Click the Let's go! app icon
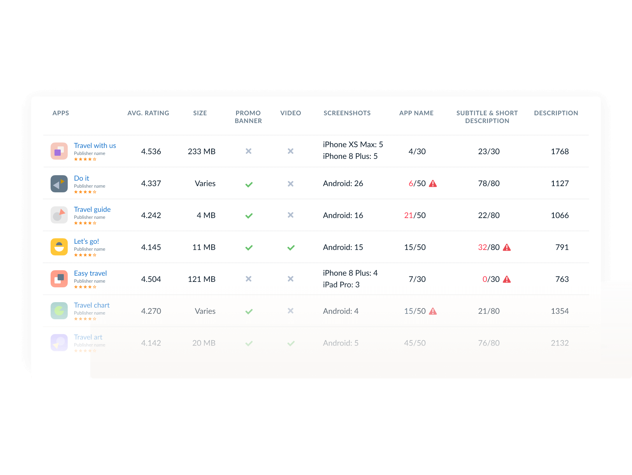Image resolution: width=632 pixels, height=475 pixels. (59, 247)
